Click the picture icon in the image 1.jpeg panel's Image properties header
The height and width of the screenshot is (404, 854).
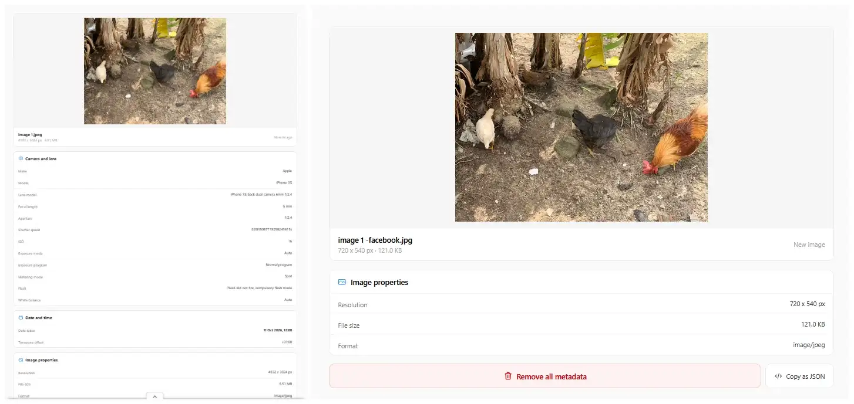click(x=21, y=360)
